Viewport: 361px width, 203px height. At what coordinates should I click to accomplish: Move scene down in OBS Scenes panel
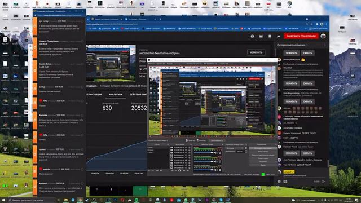point(161,170)
